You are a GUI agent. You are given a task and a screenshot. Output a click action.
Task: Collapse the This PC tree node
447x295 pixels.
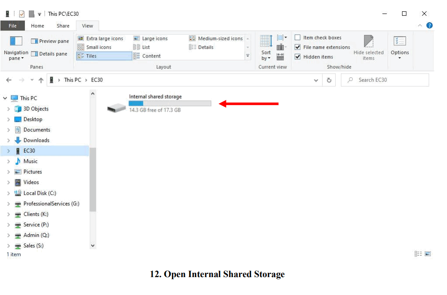(5, 98)
